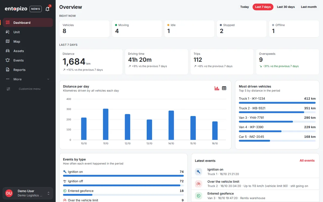Click the Truck 1 IKY-1234 progress bar
323x202 pixels.
277,103
